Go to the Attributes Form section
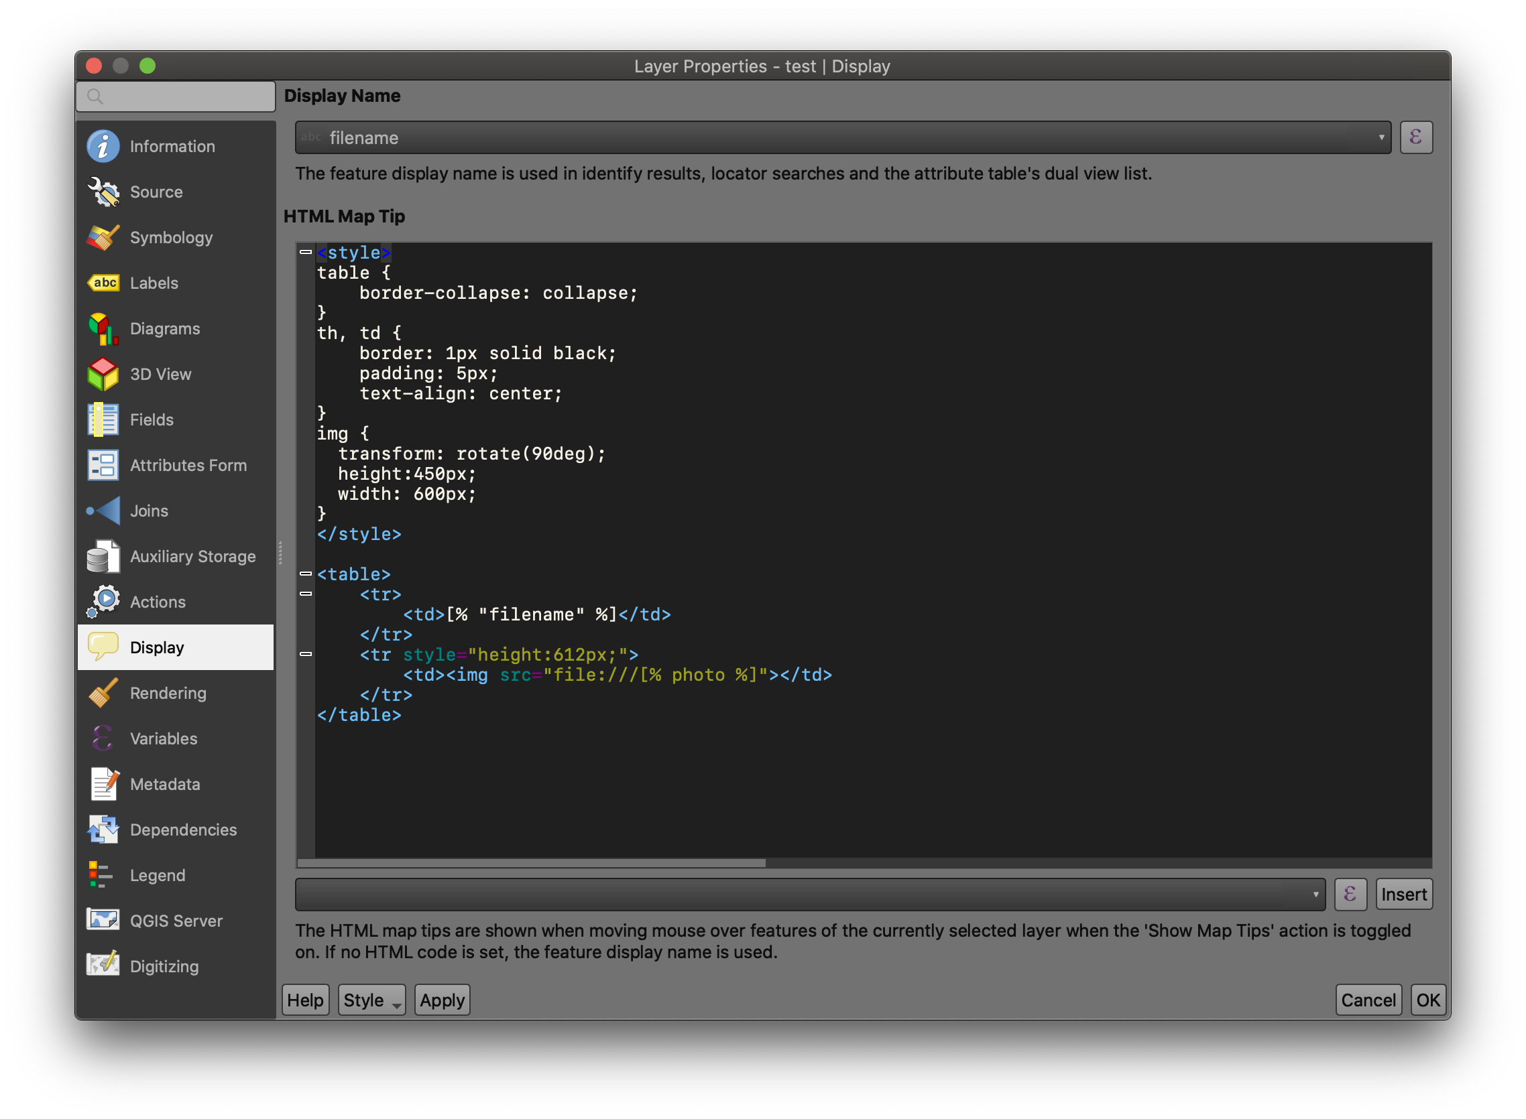The height and width of the screenshot is (1119, 1526). (188, 465)
